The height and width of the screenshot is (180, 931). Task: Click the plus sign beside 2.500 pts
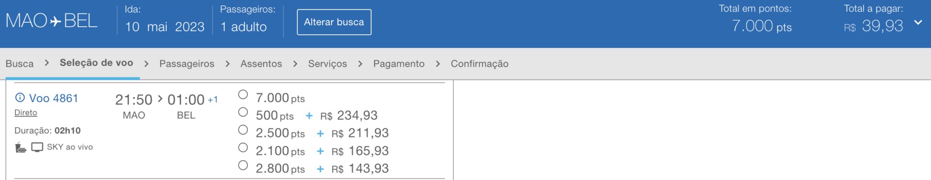tap(320, 134)
